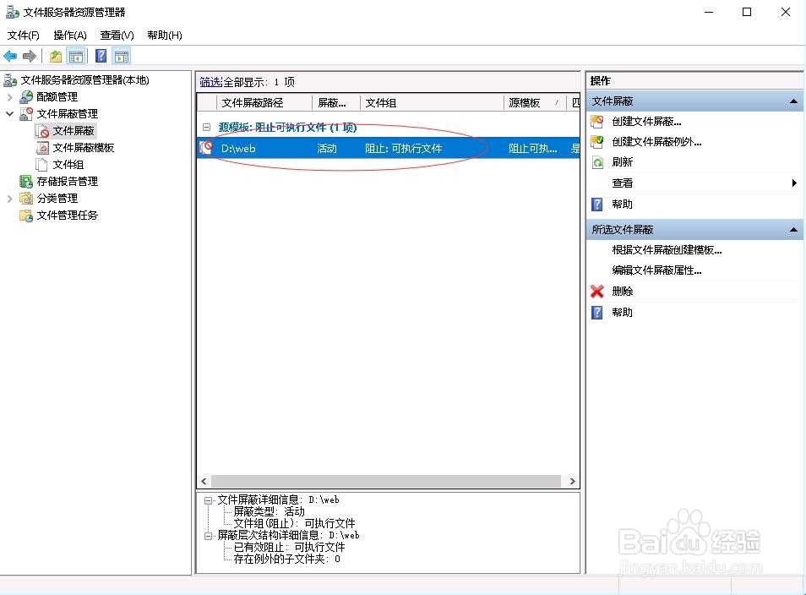Click the back navigation arrow
806x595 pixels.
click(10, 56)
